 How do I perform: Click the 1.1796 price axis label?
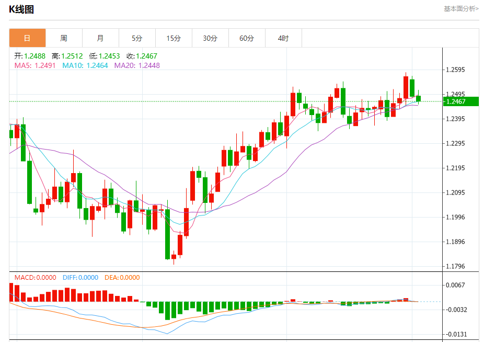click(x=455, y=266)
